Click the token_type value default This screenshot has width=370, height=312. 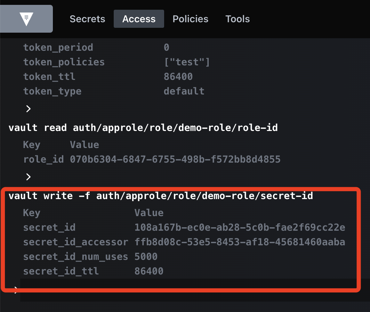point(184,91)
